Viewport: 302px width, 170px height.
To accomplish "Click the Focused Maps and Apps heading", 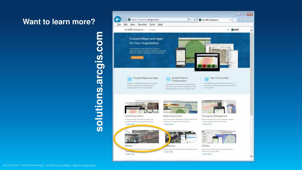I will click(145, 78).
